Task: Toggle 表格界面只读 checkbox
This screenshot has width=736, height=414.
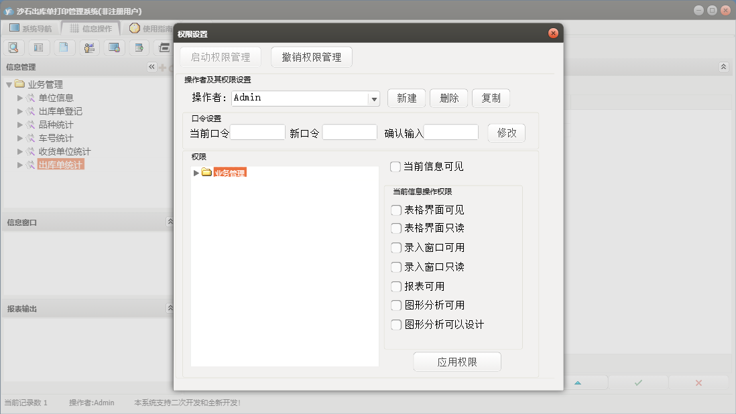Action: (396, 228)
